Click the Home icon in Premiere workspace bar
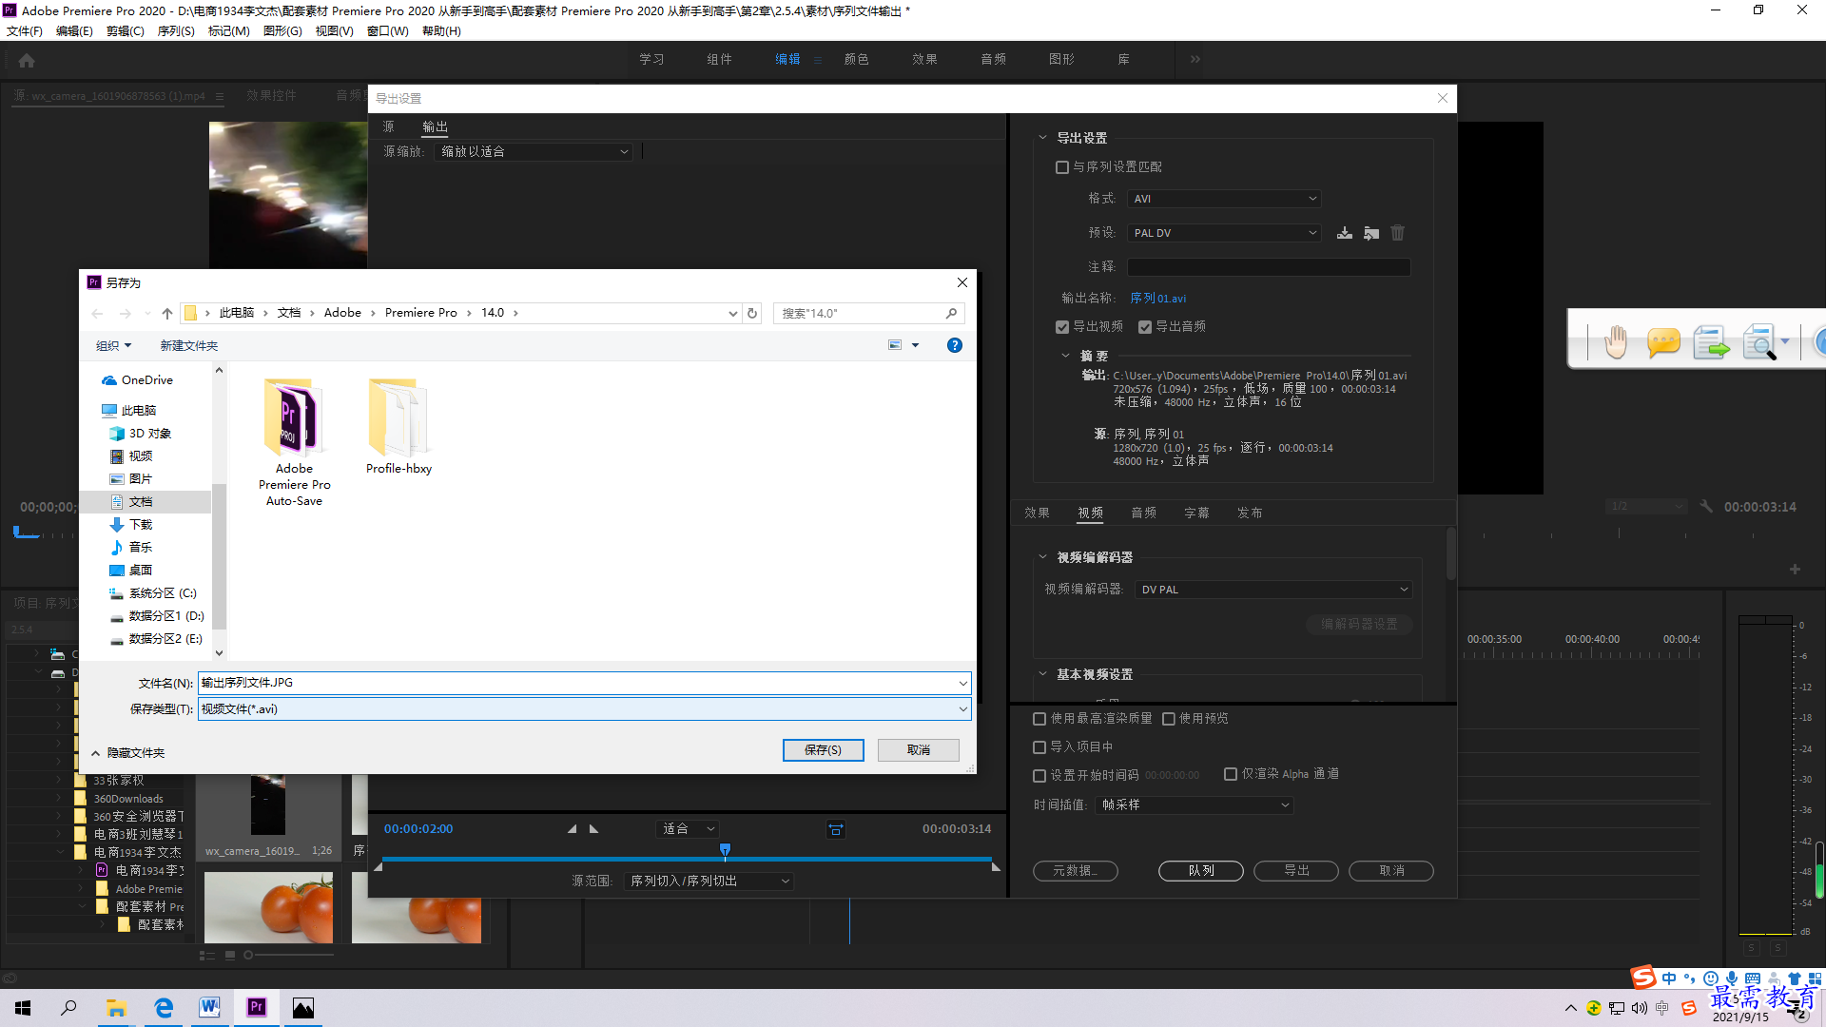The height and width of the screenshot is (1027, 1826). click(x=27, y=60)
